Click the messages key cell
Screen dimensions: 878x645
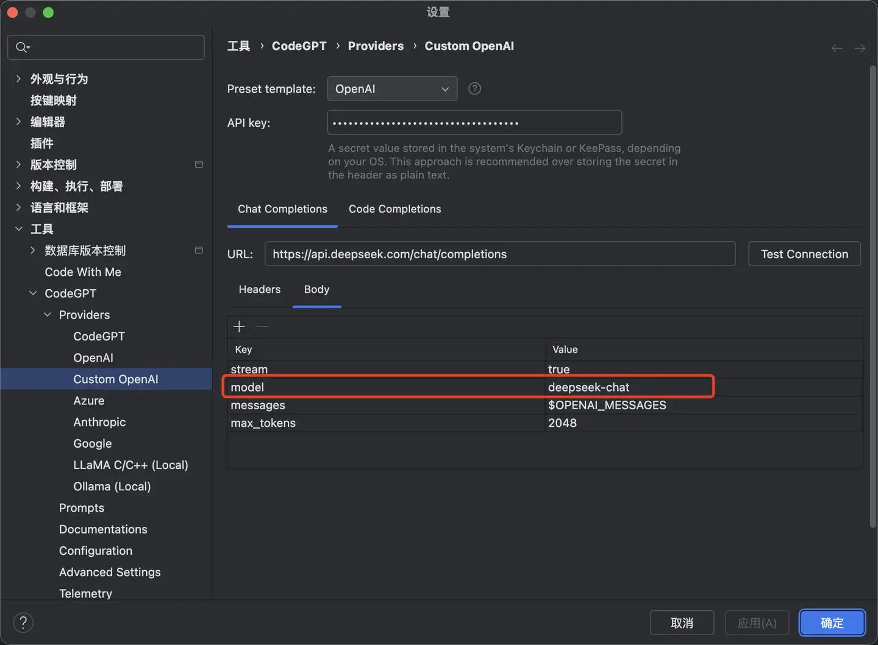[387, 405]
